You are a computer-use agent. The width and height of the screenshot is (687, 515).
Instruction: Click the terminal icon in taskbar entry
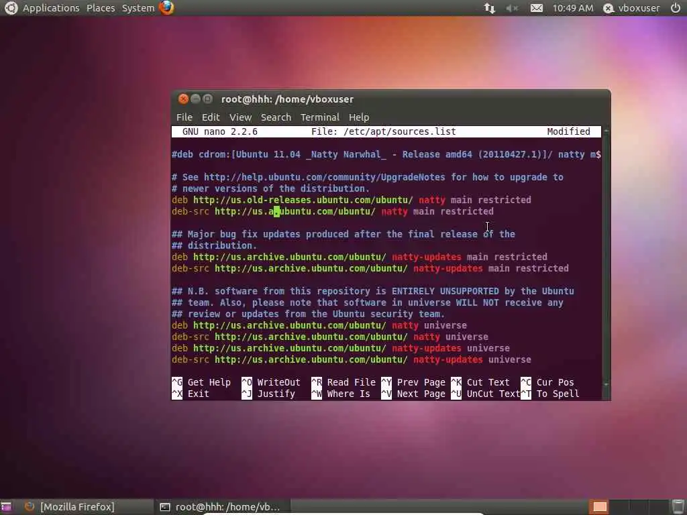tap(165, 507)
